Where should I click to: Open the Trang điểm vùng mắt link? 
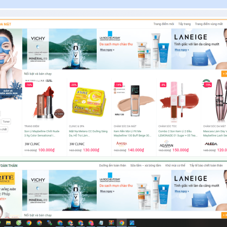(209, 24)
